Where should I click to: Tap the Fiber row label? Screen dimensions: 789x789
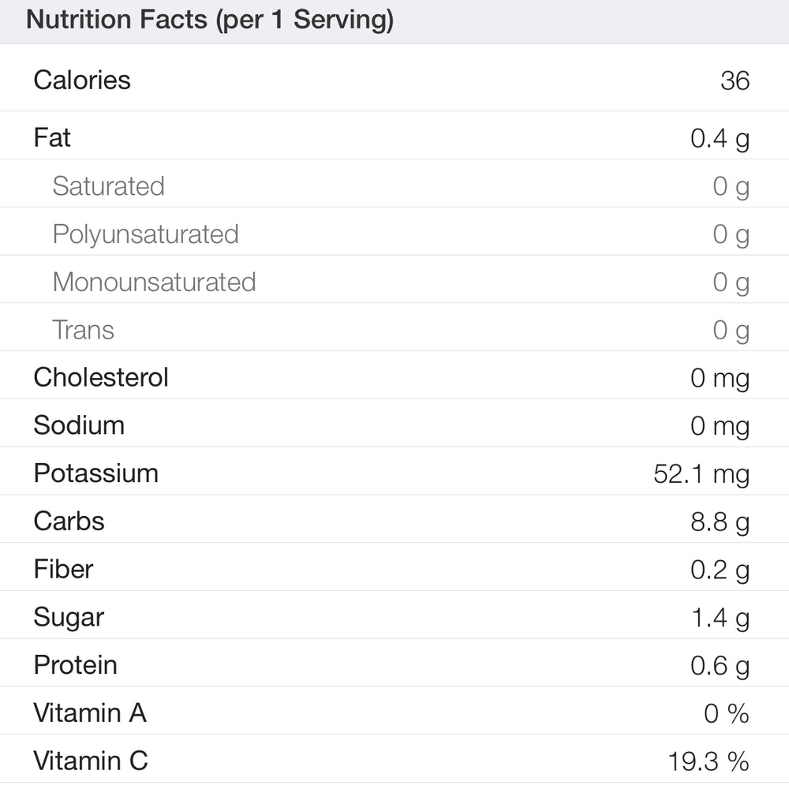click(x=63, y=569)
